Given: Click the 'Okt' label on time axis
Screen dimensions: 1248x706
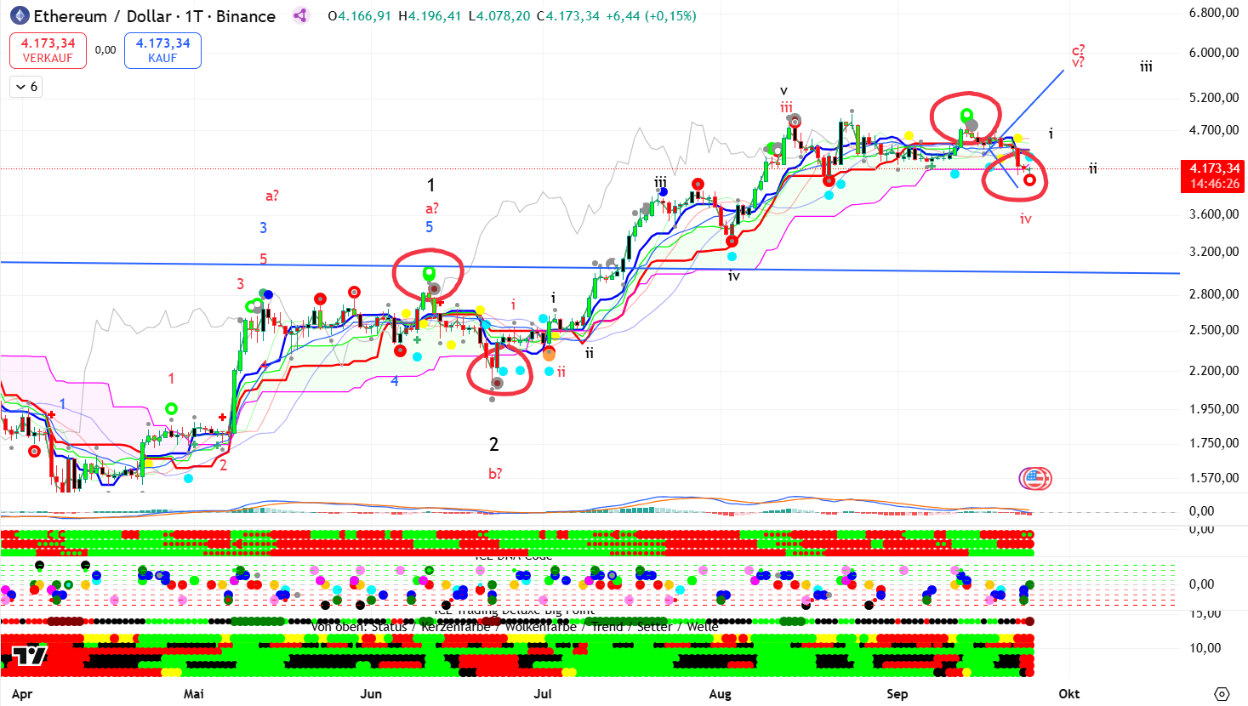Looking at the screenshot, I should (x=1068, y=693).
